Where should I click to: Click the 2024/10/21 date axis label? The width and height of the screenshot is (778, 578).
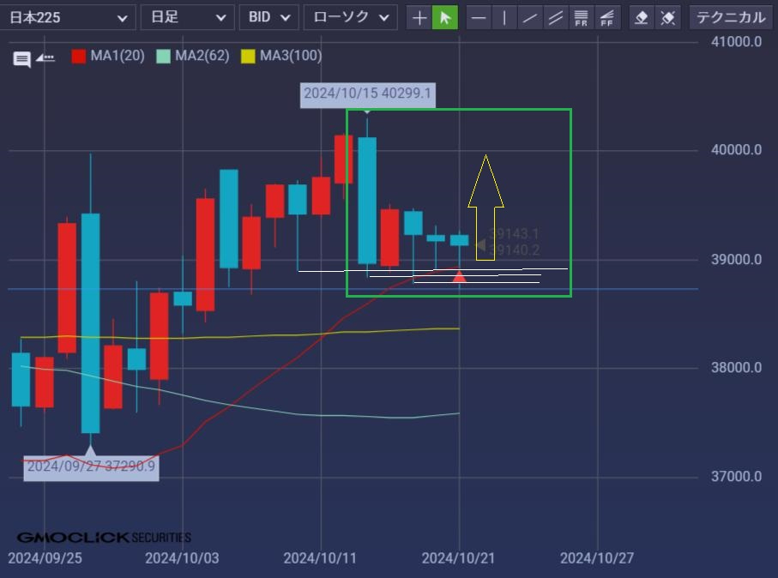[458, 558]
